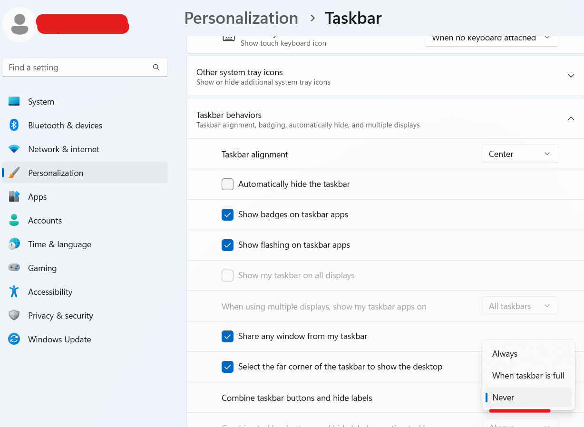The height and width of the screenshot is (427, 584).
Task: Collapse the Taskbar behaviors section
Action: [x=571, y=118]
